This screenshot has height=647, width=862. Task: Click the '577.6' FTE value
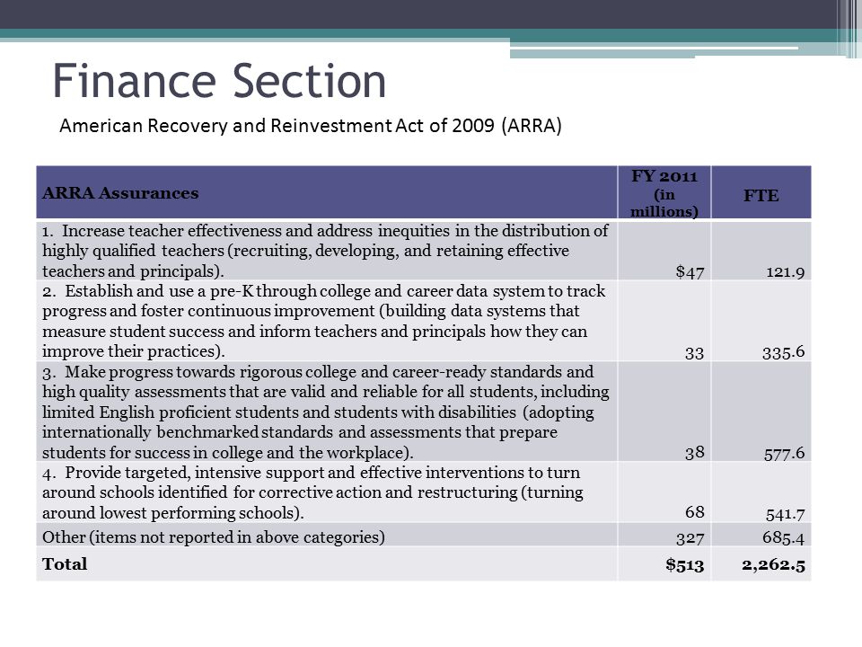coord(785,453)
